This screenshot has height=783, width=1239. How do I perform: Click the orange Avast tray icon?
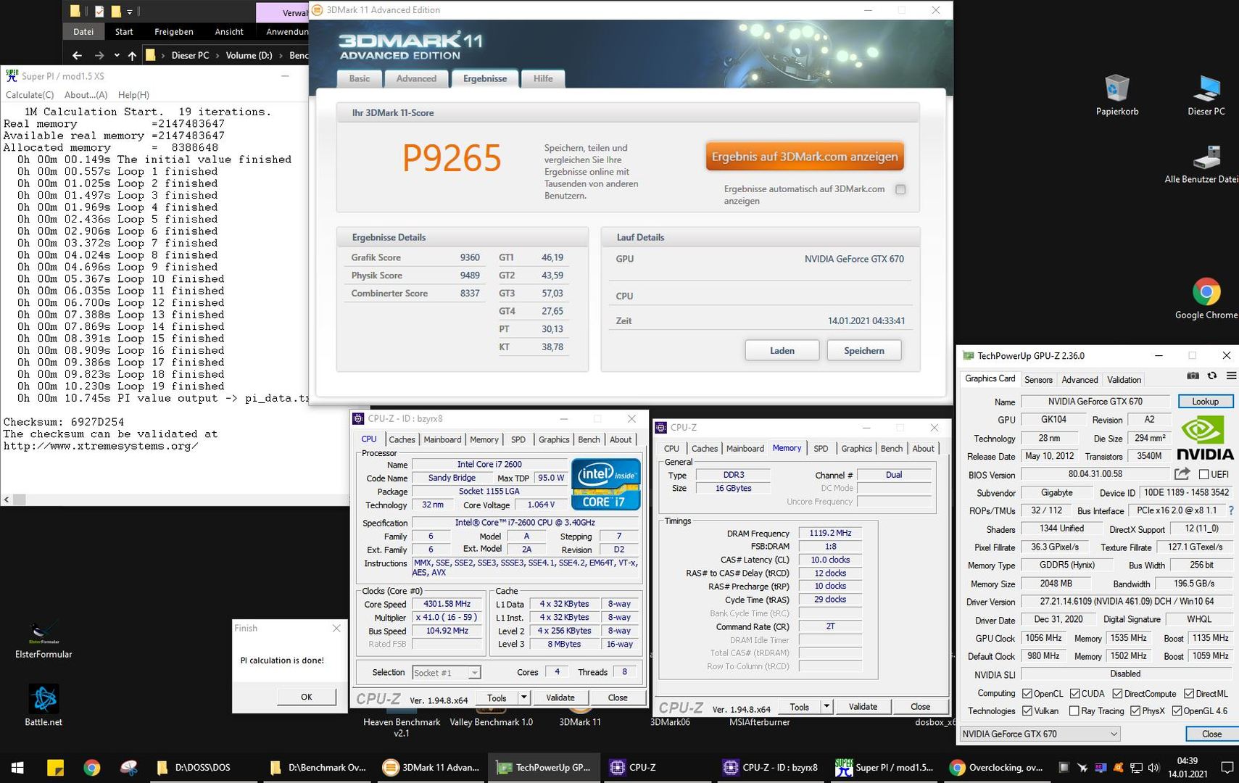[x=1118, y=768]
